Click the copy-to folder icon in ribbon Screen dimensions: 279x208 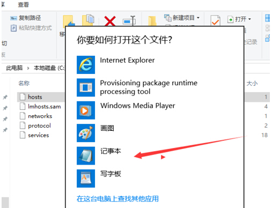coord(88,20)
